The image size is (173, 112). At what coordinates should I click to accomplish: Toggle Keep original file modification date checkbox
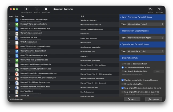point(125,95)
